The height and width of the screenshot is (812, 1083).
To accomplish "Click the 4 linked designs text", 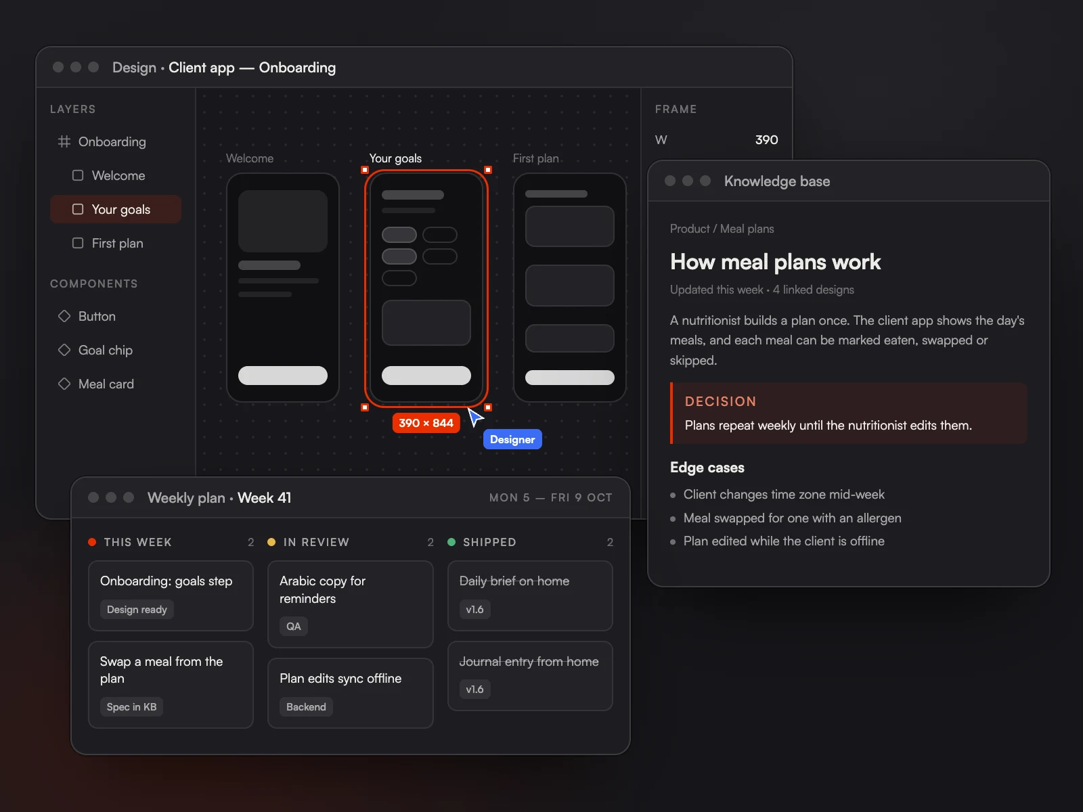I will click(814, 290).
